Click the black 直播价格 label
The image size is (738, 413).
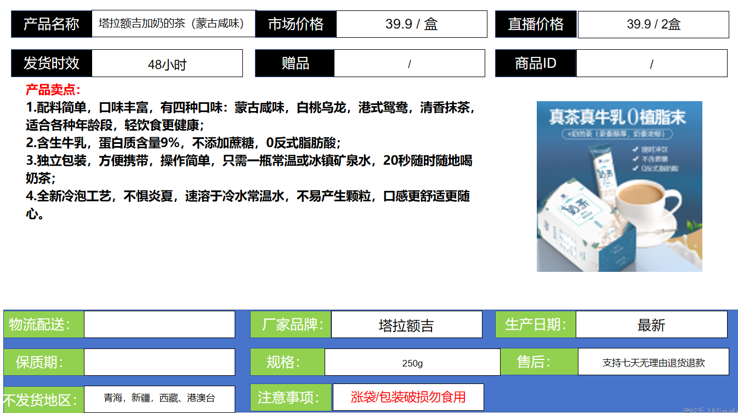coord(535,25)
